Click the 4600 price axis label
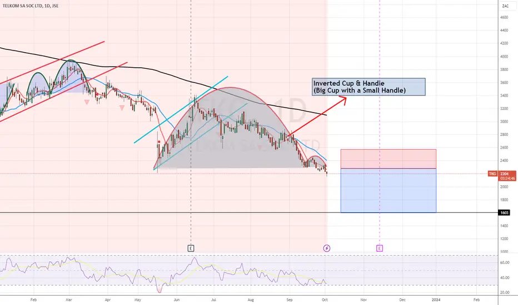Screen dimensions: 518x305 [x=504, y=17]
